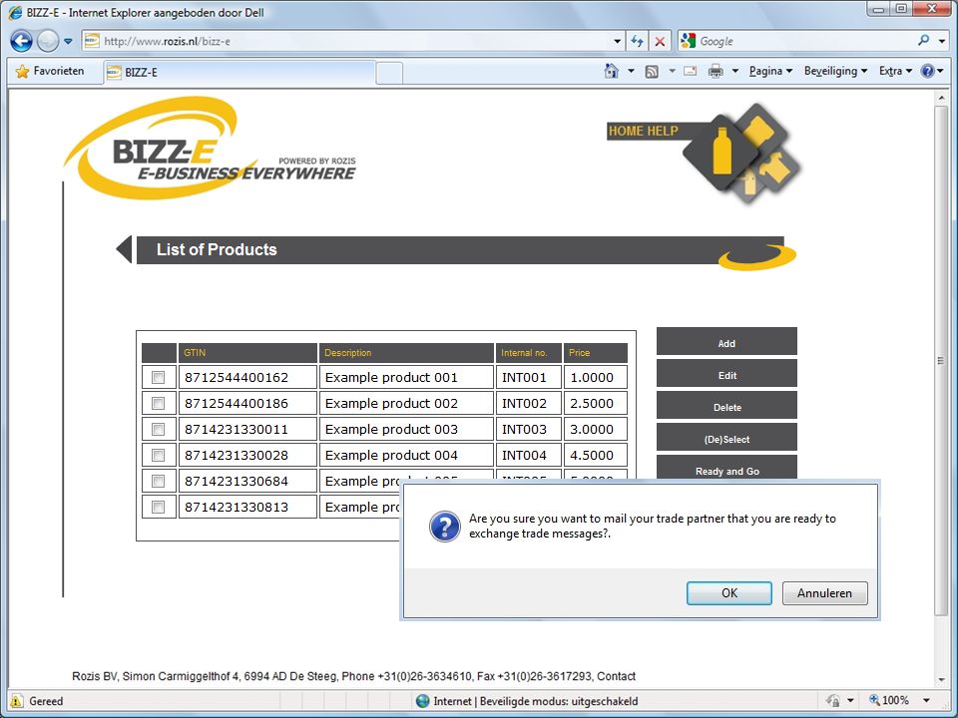Expand the Help icon dropdown arrow
958x718 pixels.
(x=940, y=72)
